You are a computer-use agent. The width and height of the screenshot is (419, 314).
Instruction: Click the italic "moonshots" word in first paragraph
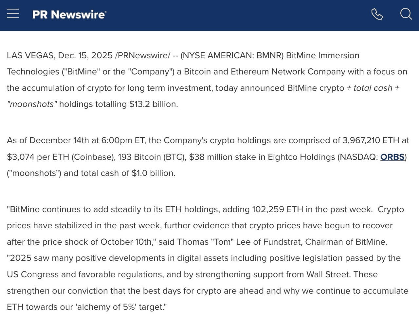32,104
